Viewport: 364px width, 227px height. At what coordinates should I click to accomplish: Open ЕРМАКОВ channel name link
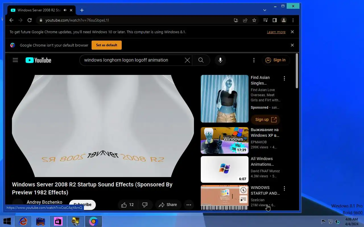tap(259, 142)
